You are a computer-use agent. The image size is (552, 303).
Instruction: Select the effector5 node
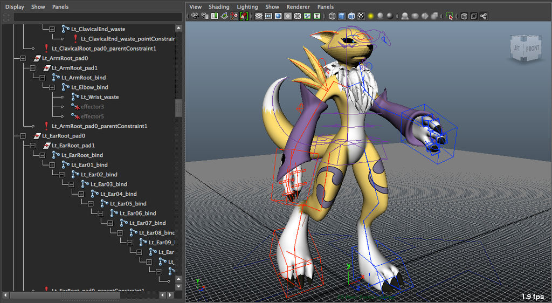click(x=92, y=116)
